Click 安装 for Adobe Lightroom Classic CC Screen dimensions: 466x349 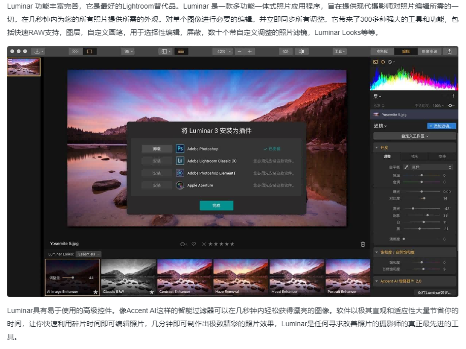(157, 161)
